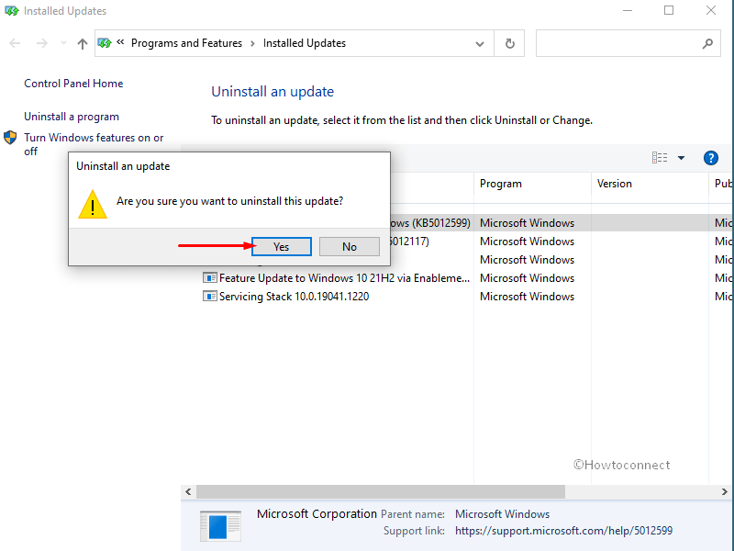The image size is (734, 551).
Task: Expand the address bar history dropdown
Action: click(x=479, y=43)
